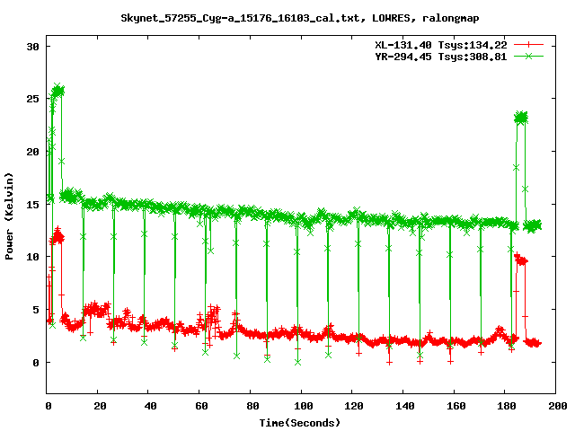Click the y-axis tick label 10
The height and width of the screenshot is (431, 575).
click(32, 257)
